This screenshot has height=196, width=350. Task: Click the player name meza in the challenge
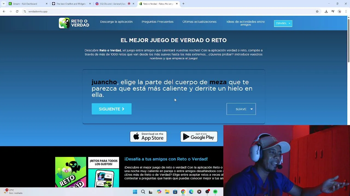(218, 82)
